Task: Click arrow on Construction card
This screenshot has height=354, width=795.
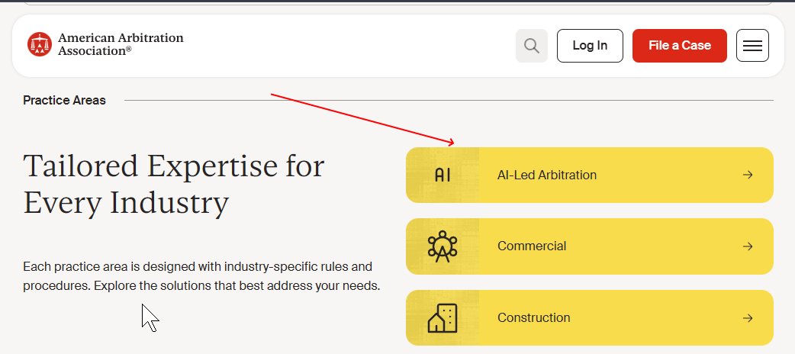Action: click(x=748, y=318)
